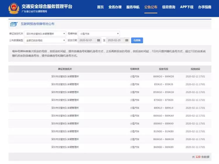Screen dimensions: 219x164
Task: Open the end date calendar picker icon
Action: click(127, 40)
